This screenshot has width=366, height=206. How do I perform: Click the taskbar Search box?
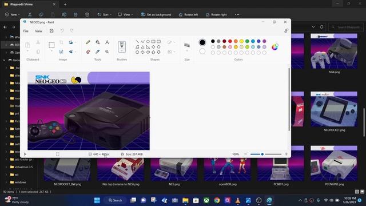point(116,200)
